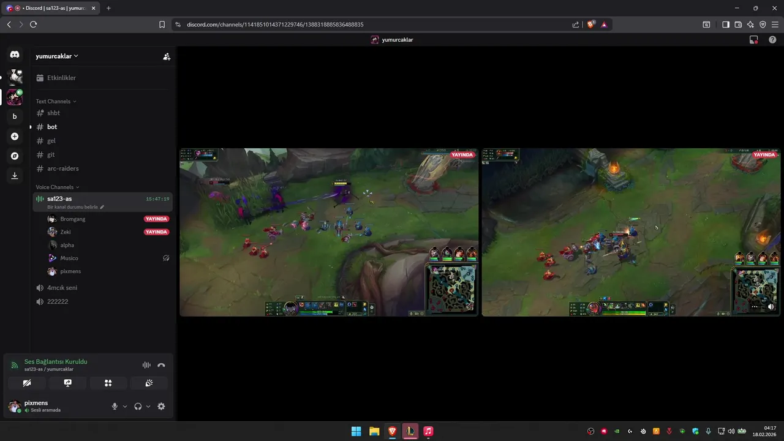Viewport: 784px width, 441px height.
Task: Select the sa123-as voice channel
Action: pyautogui.click(x=103, y=202)
